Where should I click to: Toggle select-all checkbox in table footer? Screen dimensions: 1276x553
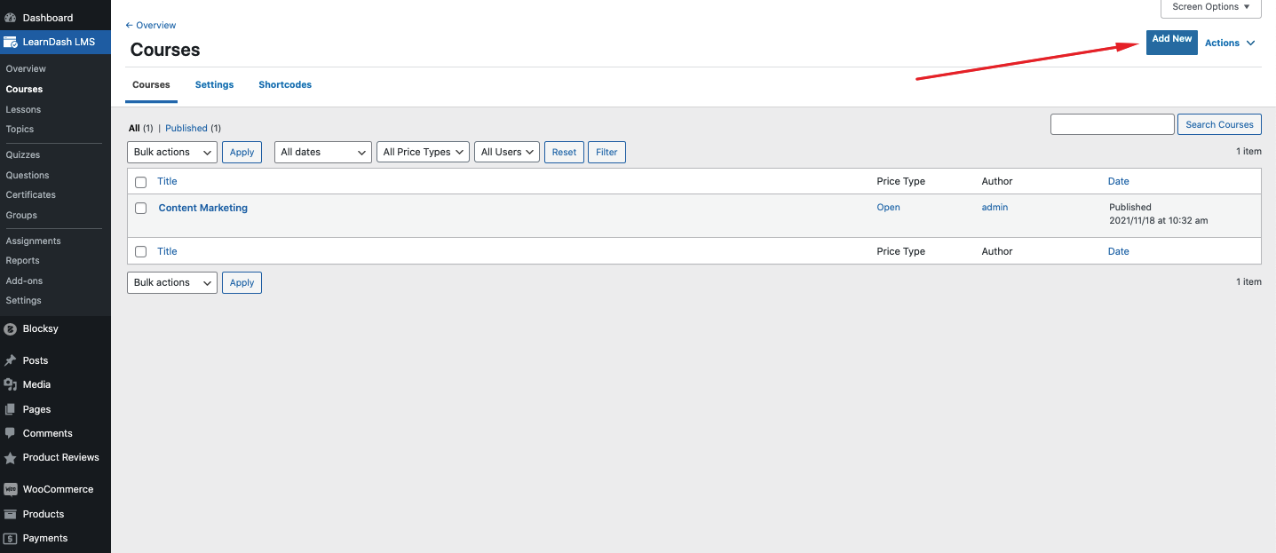pyautogui.click(x=140, y=252)
